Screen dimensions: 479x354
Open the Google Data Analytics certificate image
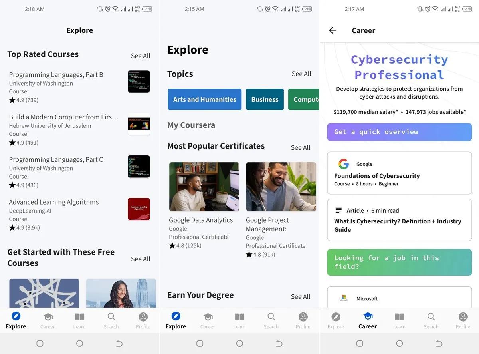click(x=204, y=187)
